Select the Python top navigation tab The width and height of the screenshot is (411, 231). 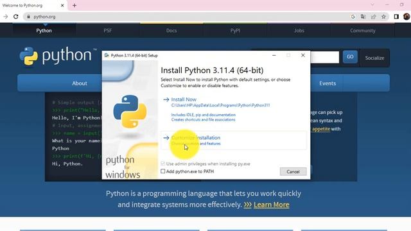tap(44, 30)
